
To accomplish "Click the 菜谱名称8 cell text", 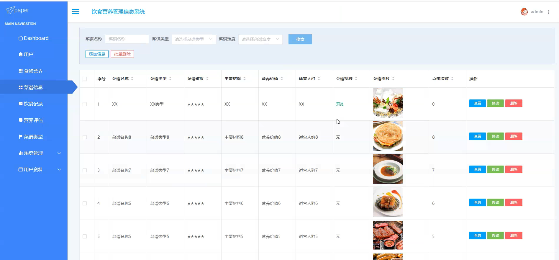I will [122, 137].
